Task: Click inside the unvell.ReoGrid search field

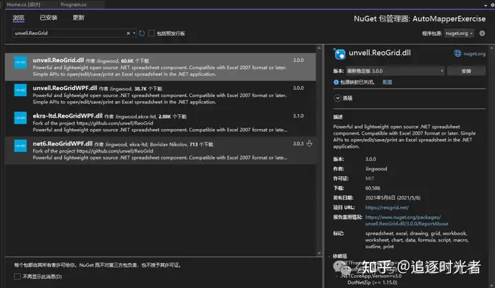Action: pos(69,33)
